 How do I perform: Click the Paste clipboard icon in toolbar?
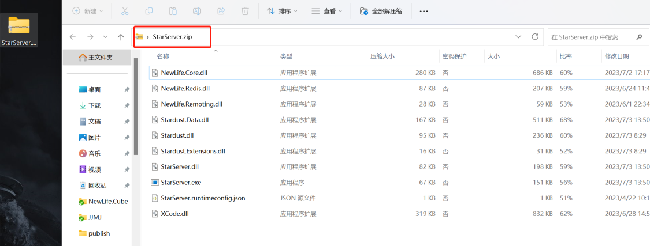click(x=173, y=11)
